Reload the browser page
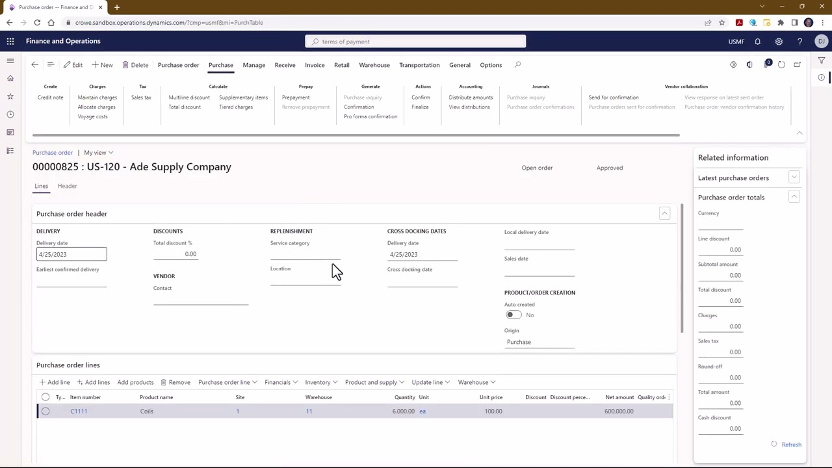832x468 pixels. 37,23
